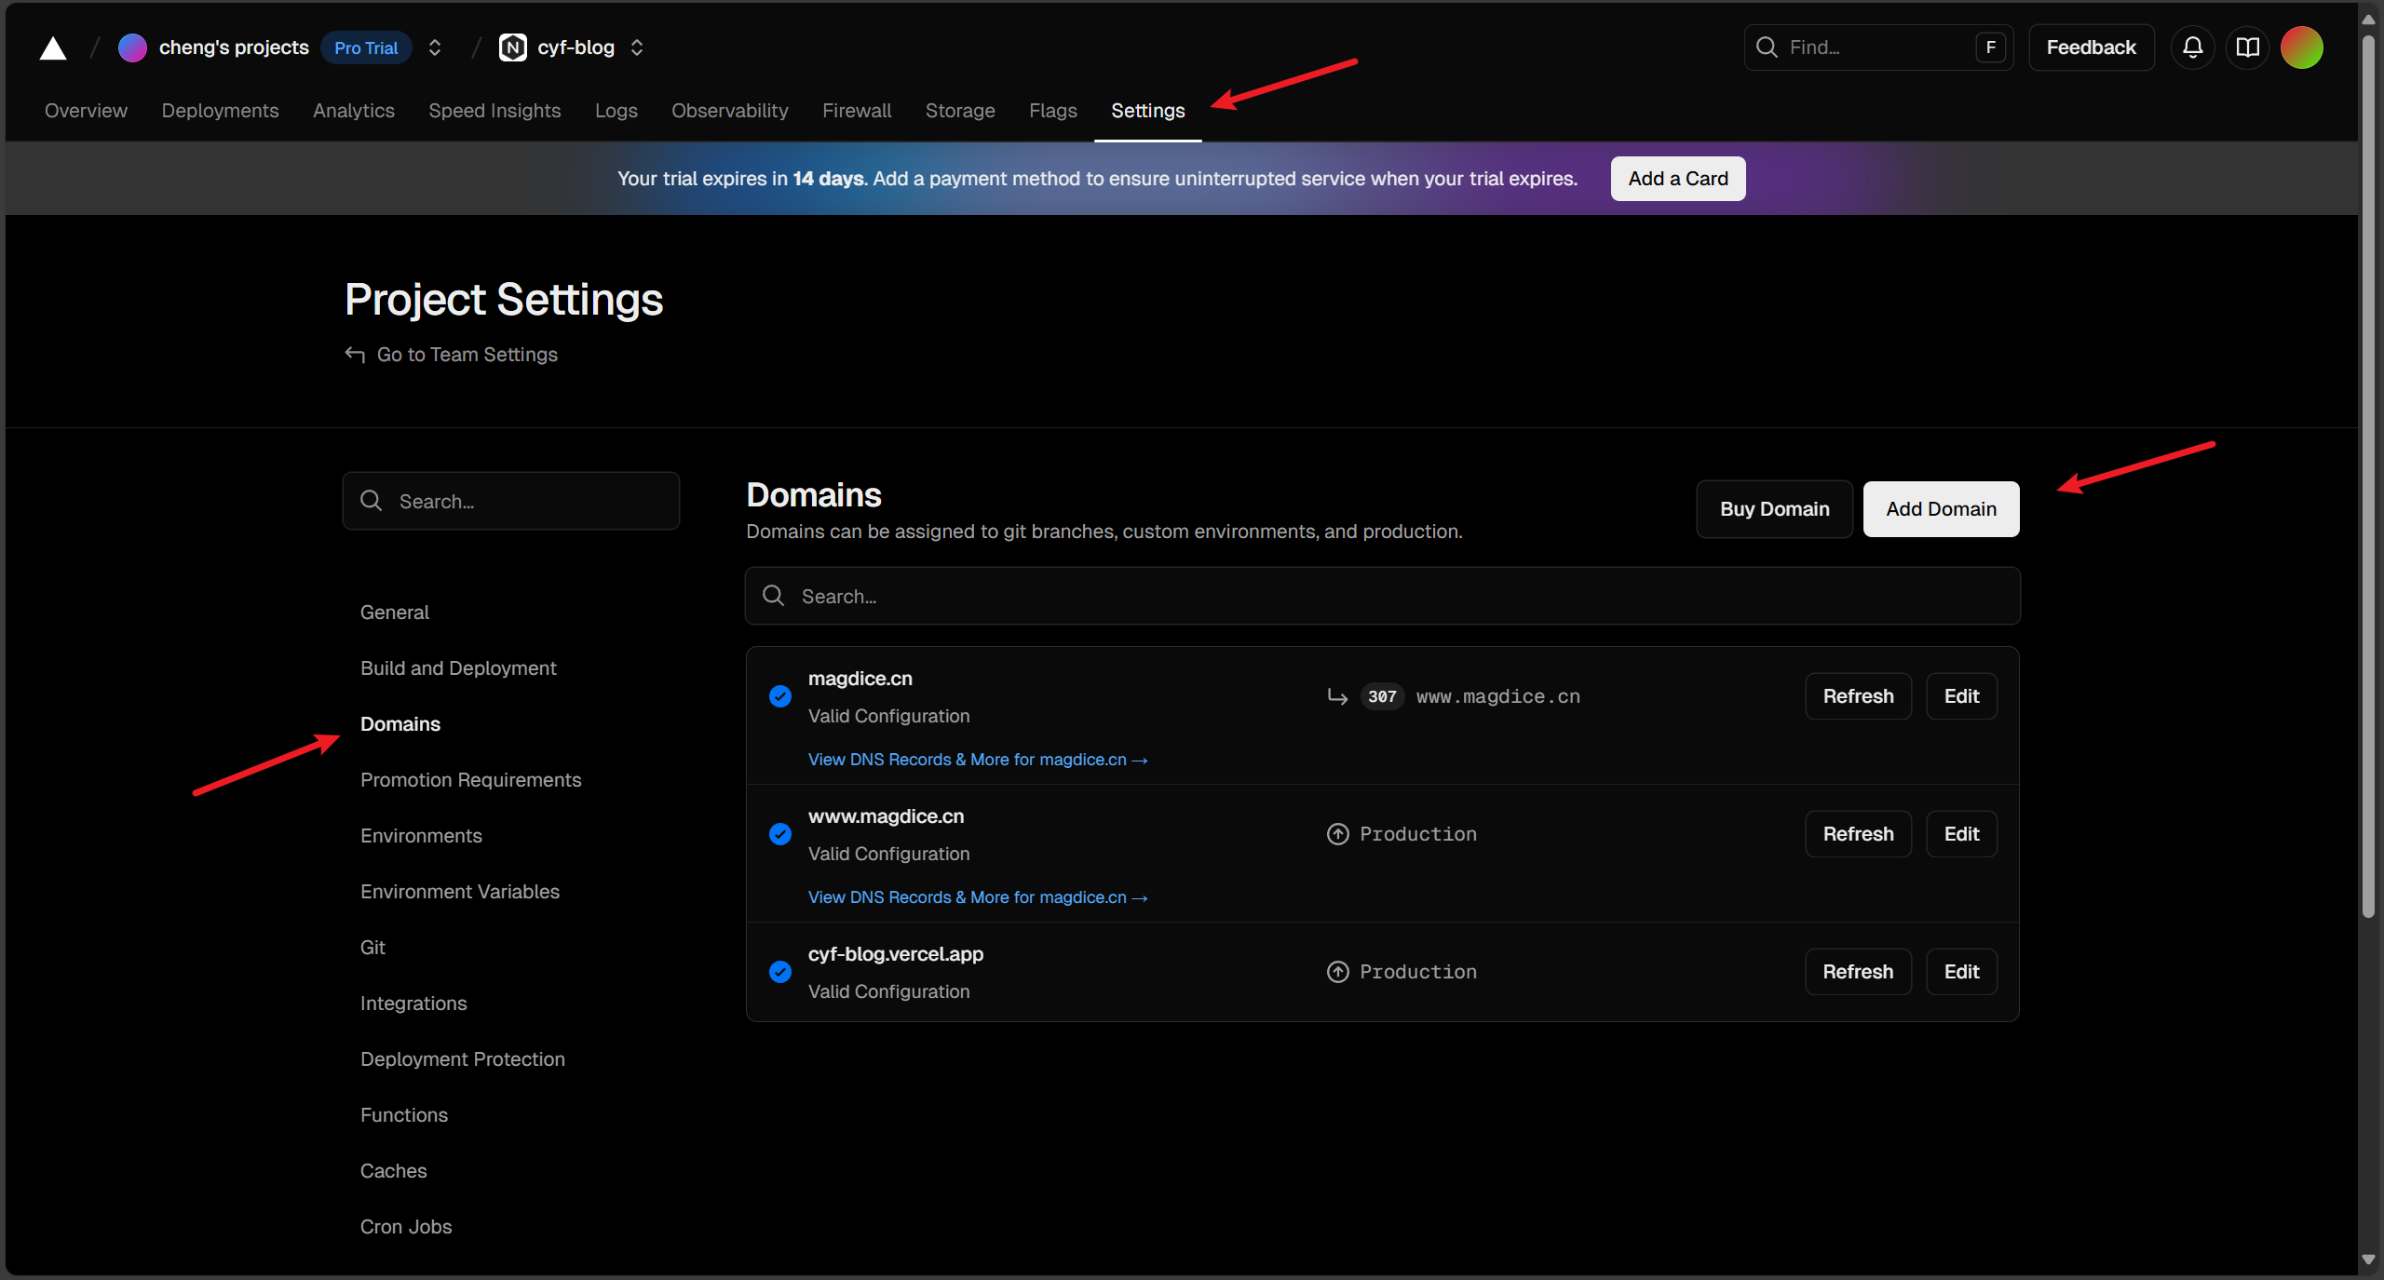The width and height of the screenshot is (2384, 1280).
Task: Click the Add a Card button
Action: (x=1678, y=179)
